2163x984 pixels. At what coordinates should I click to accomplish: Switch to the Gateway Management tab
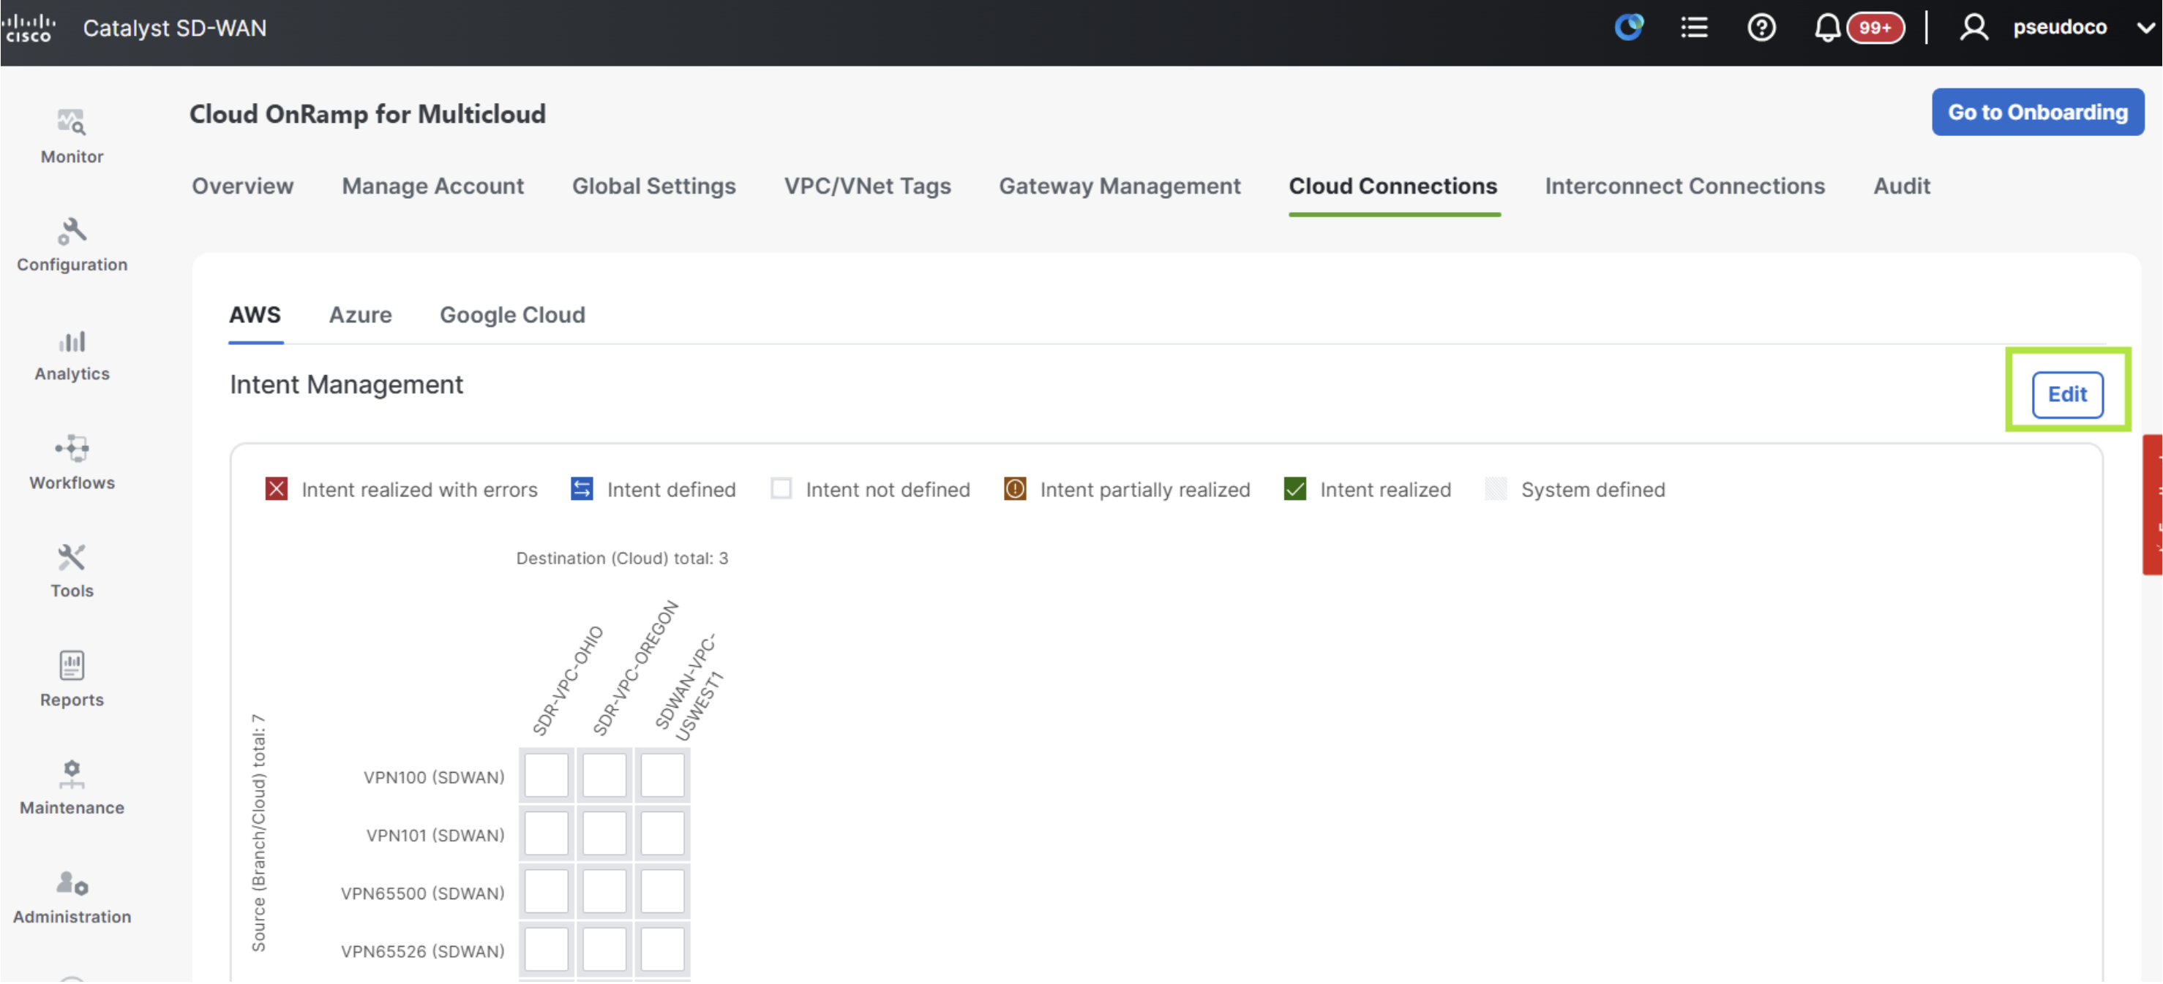(1120, 186)
